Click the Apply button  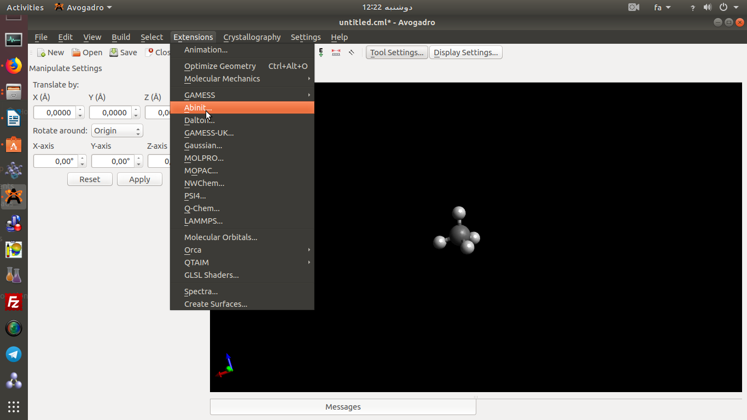coord(139,179)
